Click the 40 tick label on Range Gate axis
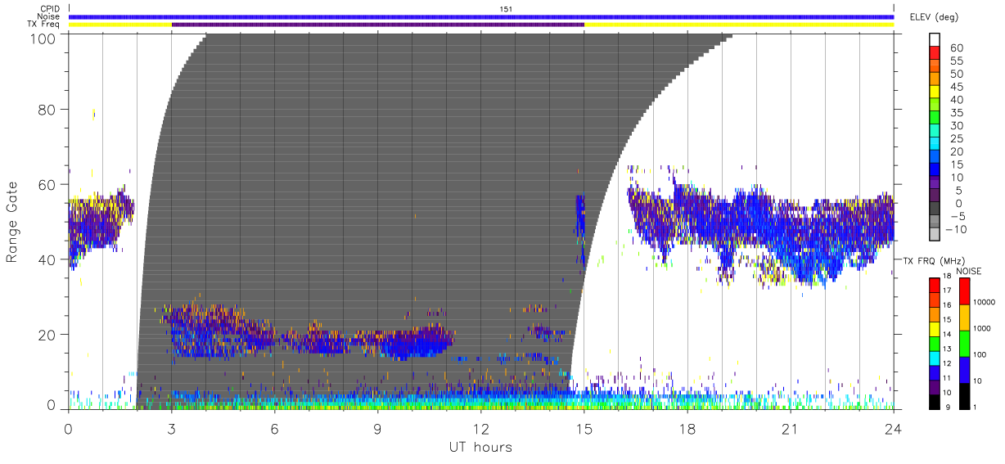Screen dimensions: 1005x464 47,259
